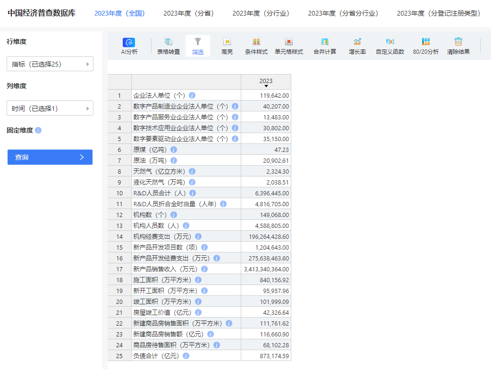Open the 自定义函数 custom function tool

pos(390,46)
